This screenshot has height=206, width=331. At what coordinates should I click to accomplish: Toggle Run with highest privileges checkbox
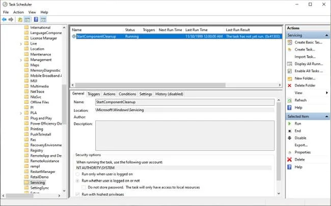[x=77, y=194]
